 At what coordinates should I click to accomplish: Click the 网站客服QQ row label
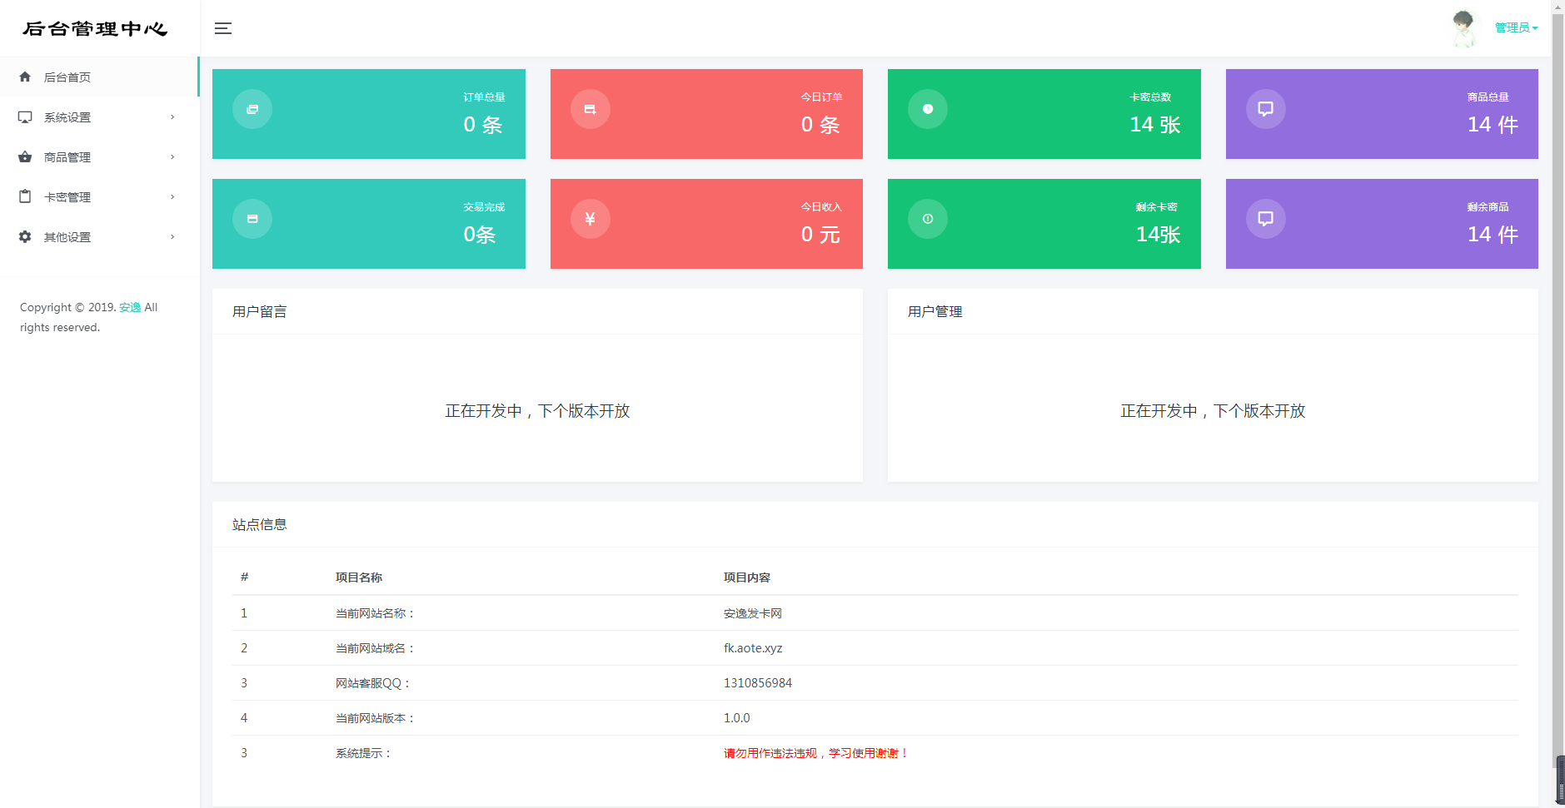[x=373, y=683]
